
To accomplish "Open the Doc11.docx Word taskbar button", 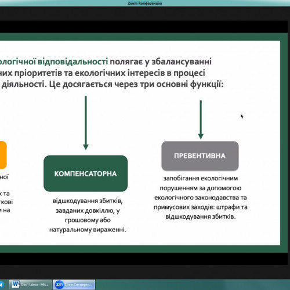I will (x=31, y=285).
